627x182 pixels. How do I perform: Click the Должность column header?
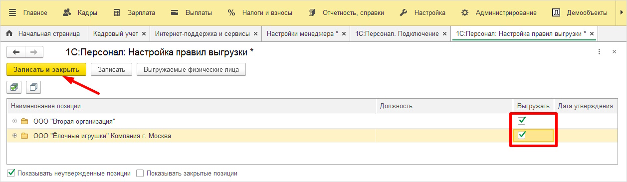(444, 106)
